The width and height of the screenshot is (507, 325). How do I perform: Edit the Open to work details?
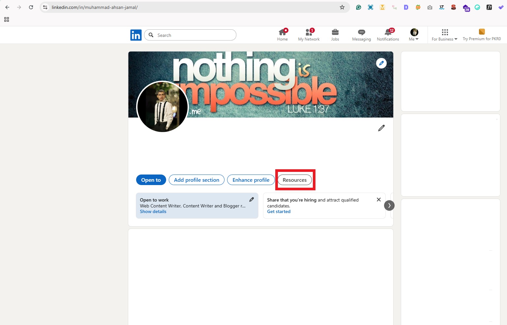[252, 199]
